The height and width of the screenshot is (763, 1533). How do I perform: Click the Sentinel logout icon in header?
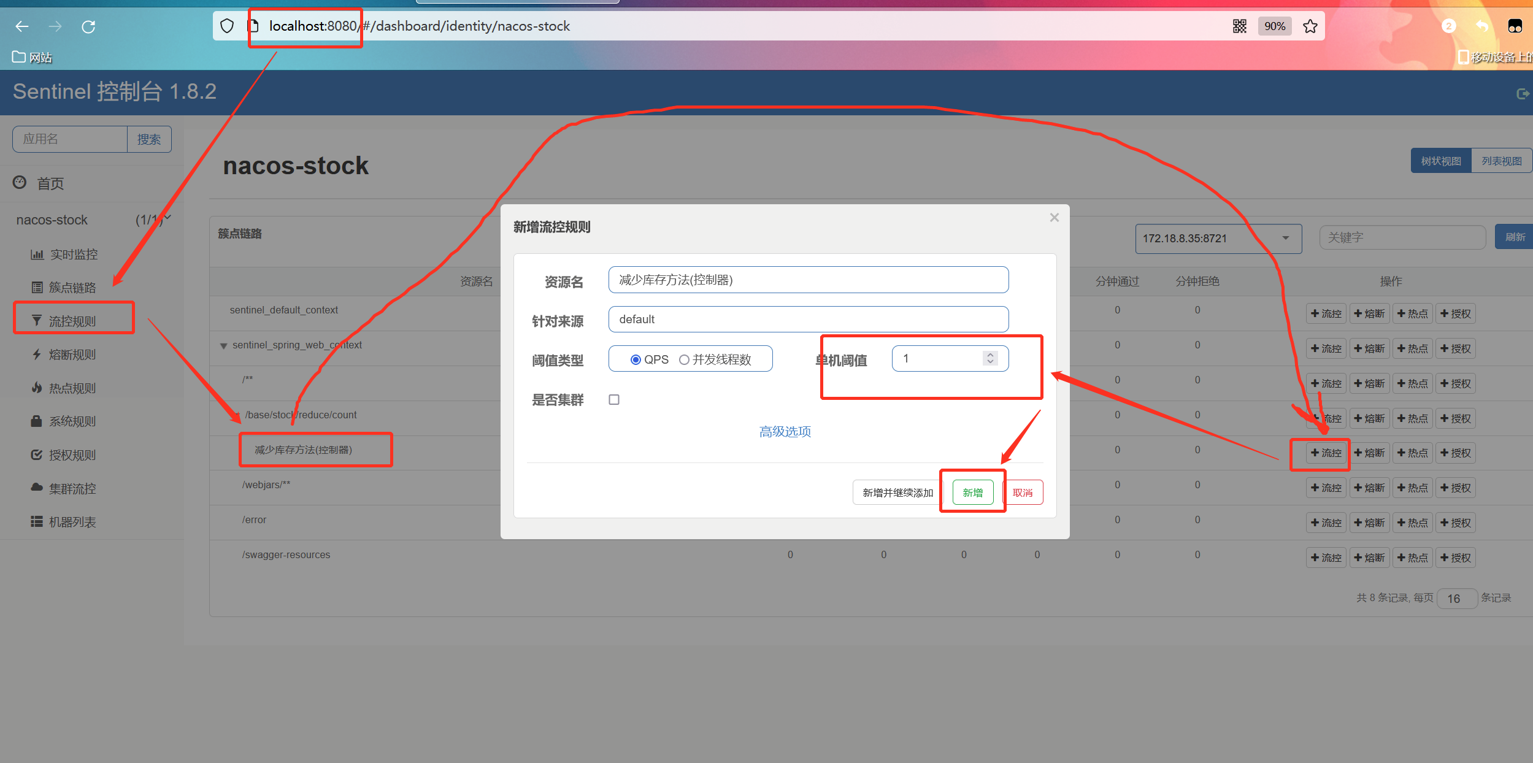click(x=1522, y=93)
